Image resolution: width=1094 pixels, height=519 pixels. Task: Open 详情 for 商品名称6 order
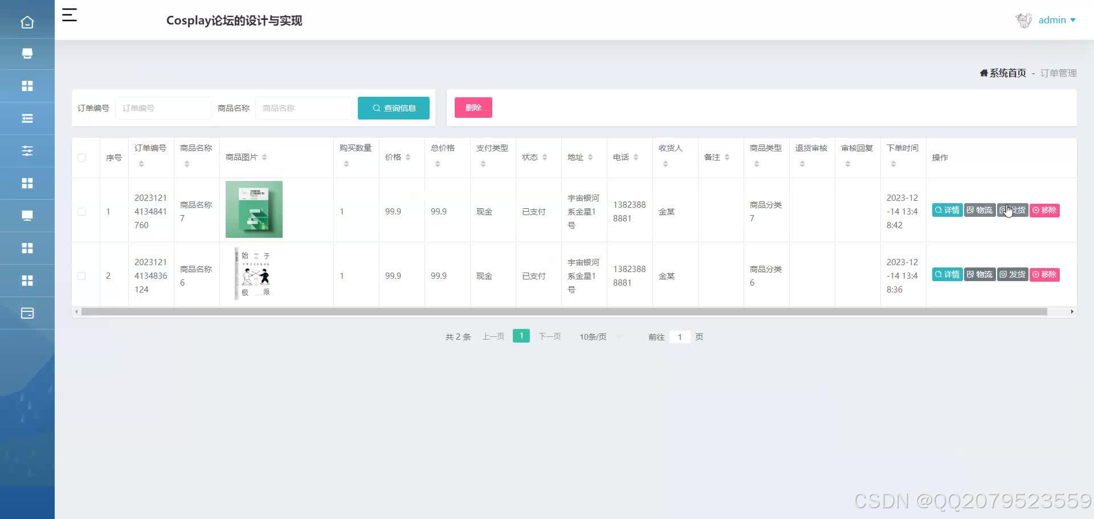click(947, 274)
